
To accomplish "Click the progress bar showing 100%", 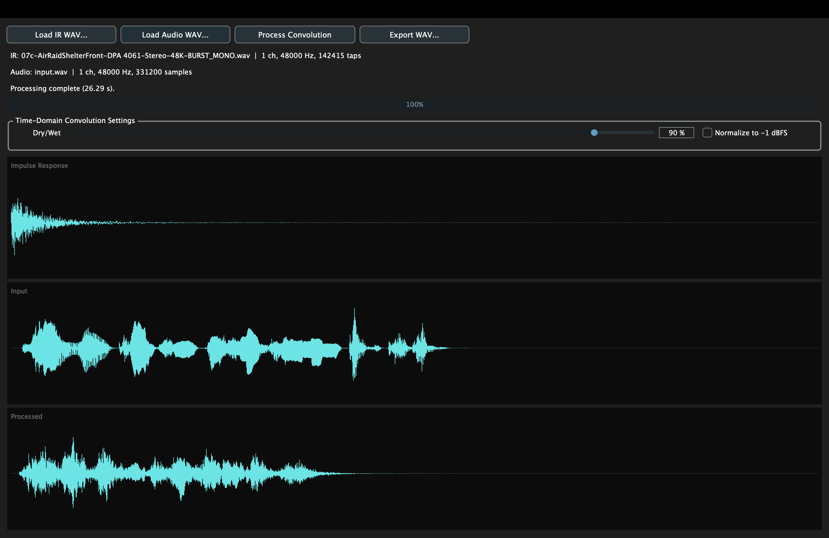I will (414, 104).
